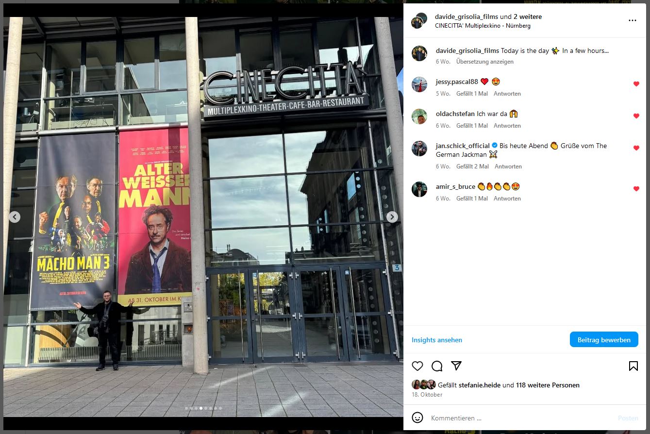
Task: Focus the Kommentieren comment input field
Action: [x=519, y=418]
